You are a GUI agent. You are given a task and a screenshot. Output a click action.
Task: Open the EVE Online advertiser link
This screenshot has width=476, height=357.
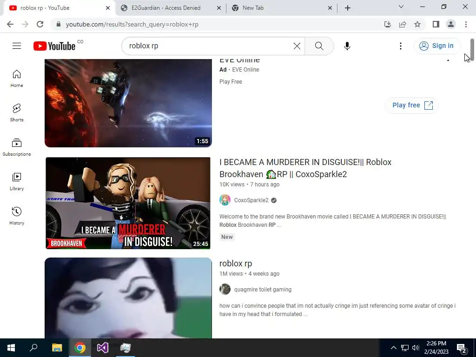click(x=245, y=70)
